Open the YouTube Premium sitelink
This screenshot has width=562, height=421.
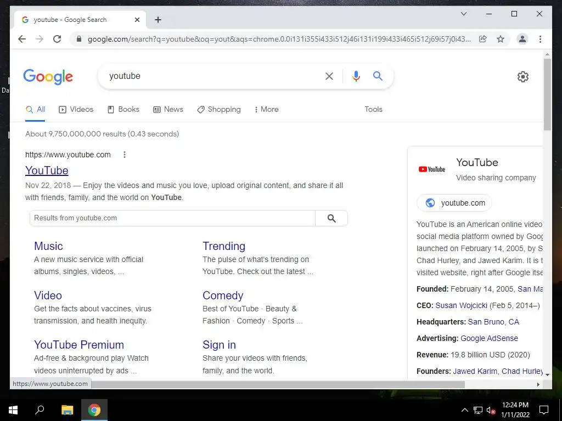tap(79, 345)
